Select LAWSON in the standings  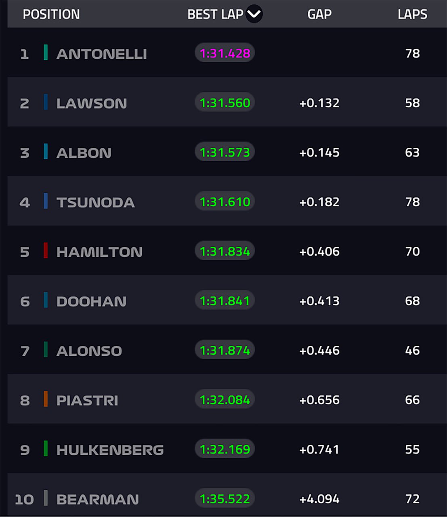pyautogui.click(x=92, y=103)
